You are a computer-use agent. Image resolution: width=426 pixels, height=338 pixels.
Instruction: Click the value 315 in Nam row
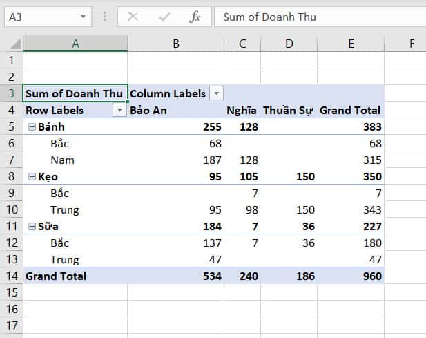click(372, 160)
